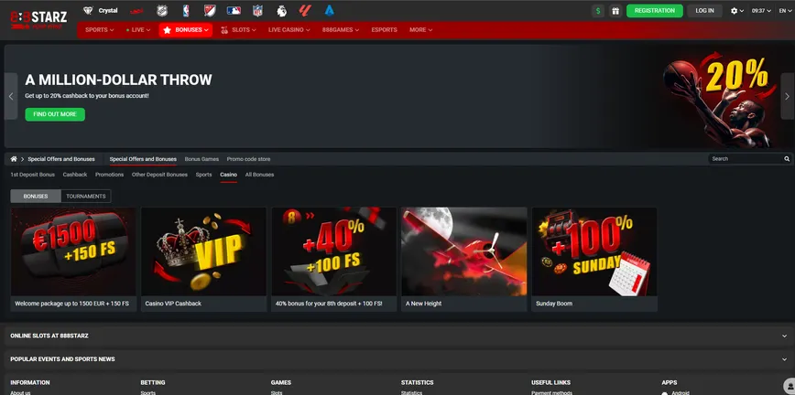The width and height of the screenshot is (795, 395).
Task: Open the 888Games menu
Action: click(x=341, y=30)
